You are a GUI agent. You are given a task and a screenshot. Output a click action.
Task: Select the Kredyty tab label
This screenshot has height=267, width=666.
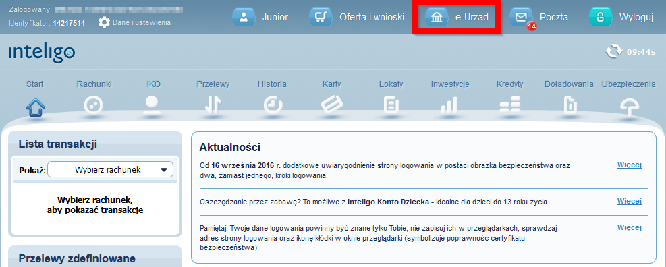click(509, 84)
